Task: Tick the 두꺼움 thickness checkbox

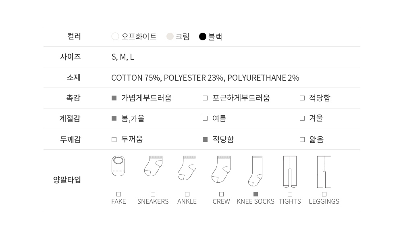Action: pyautogui.click(x=114, y=140)
